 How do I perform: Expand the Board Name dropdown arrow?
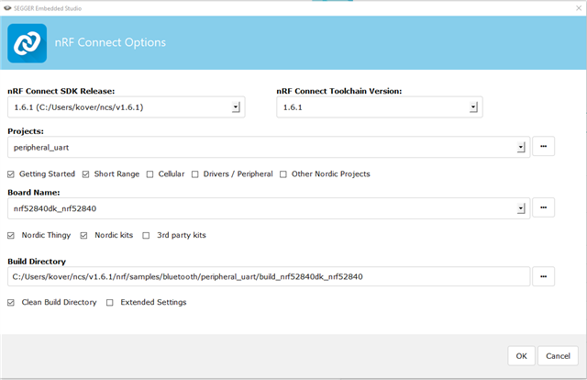click(x=521, y=208)
